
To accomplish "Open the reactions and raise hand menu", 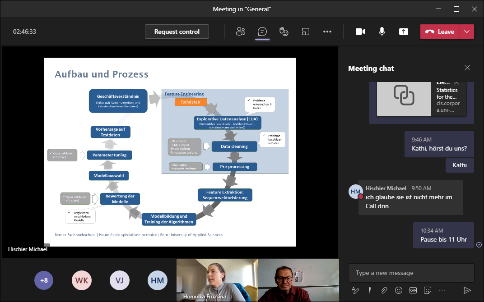I will point(284,32).
